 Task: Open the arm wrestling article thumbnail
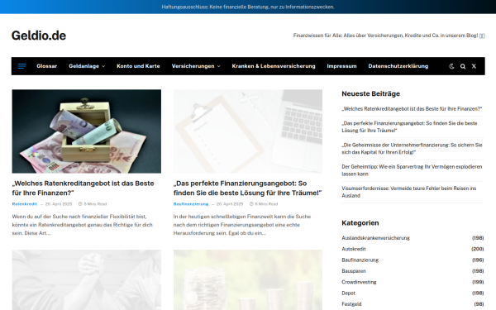pos(86,280)
